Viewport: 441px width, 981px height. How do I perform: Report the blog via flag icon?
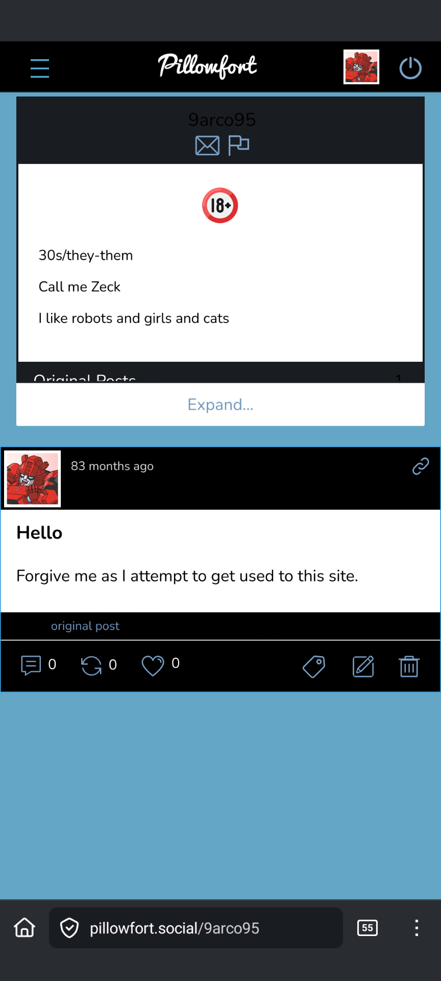point(238,145)
